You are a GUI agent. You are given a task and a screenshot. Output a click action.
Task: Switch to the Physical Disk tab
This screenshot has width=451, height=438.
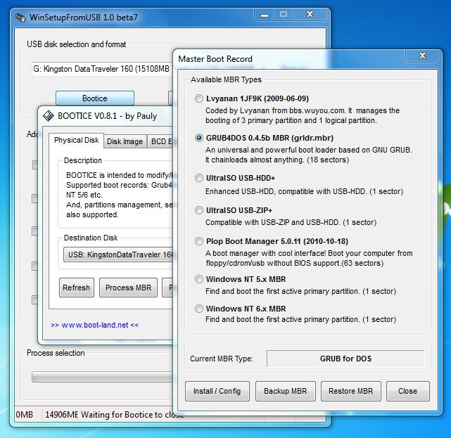(77, 141)
